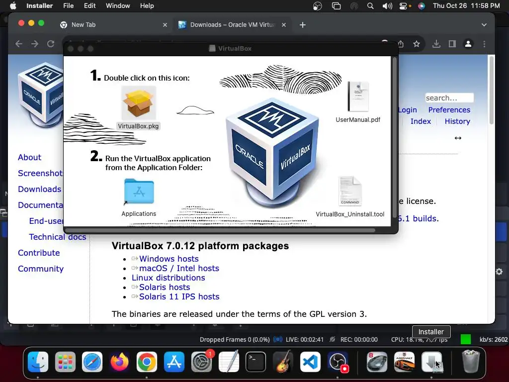Screen dimensions: 509x382
Task: Open Launchpad from the dock
Action: [65, 362]
